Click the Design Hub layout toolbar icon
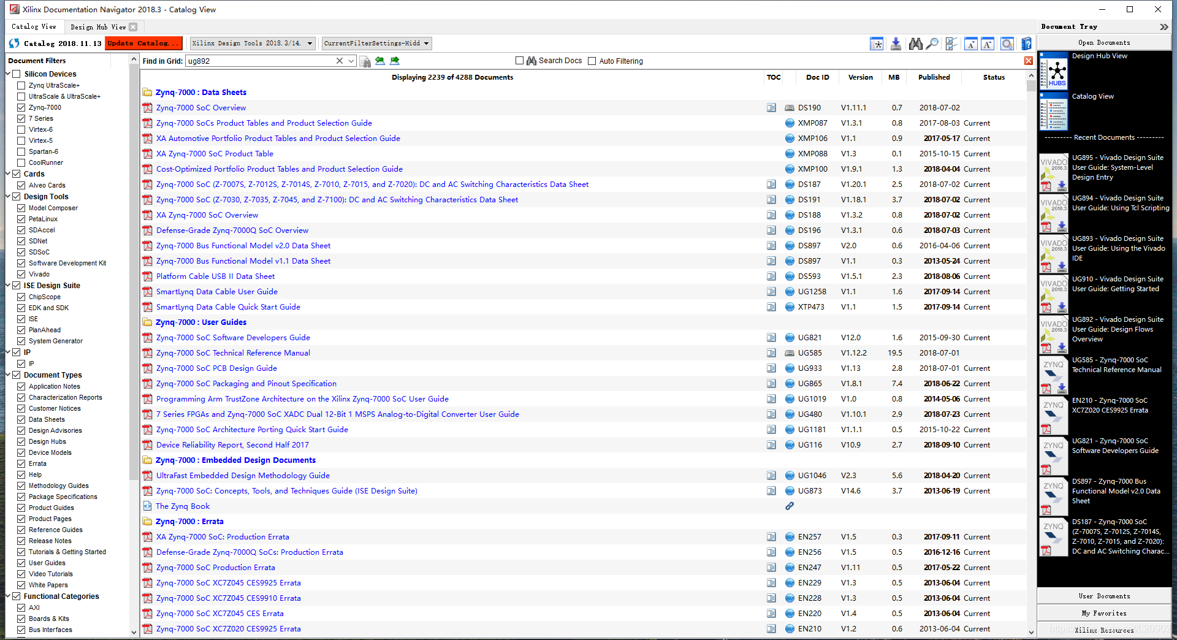Screen dimensions: 1177x640 coord(877,44)
